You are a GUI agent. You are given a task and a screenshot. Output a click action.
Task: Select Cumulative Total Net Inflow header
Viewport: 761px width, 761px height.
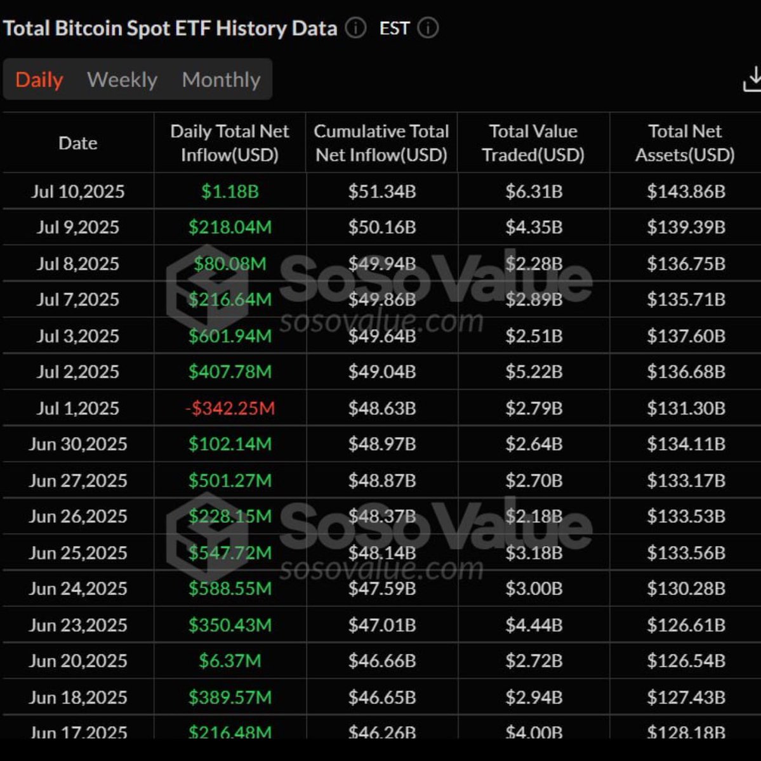pyautogui.click(x=381, y=143)
